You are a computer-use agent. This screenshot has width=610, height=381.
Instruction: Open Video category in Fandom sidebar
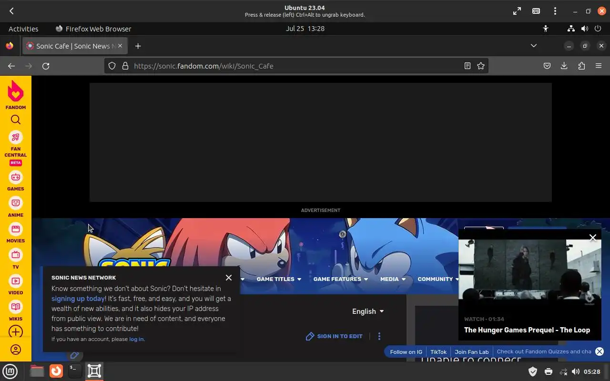(x=16, y=285)
